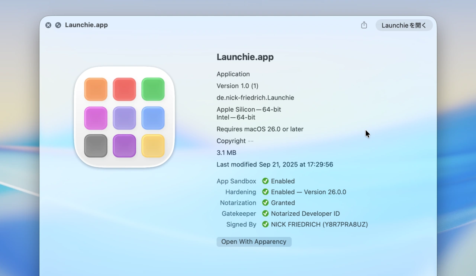Click the Launchieを開く button
This screenshot has width=476, height=276.
(404, 25)
